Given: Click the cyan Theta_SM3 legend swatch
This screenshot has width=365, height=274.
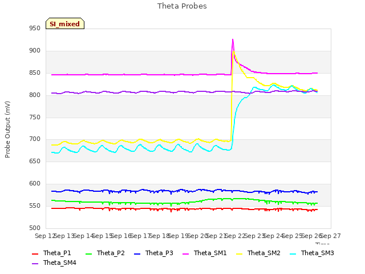Looking at the screenshot, I should click(x=293, y=253).
